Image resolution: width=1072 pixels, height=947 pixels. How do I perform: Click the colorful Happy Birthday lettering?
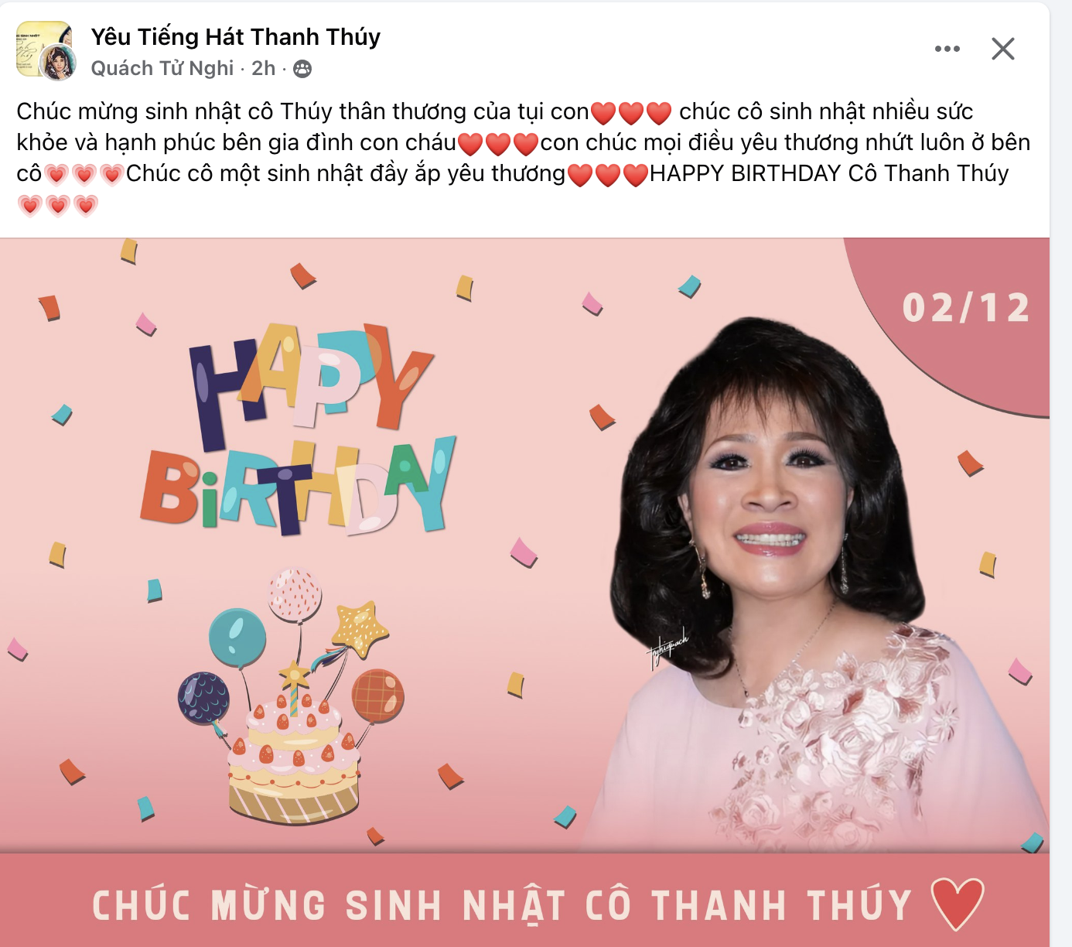(x=299, y=430)
